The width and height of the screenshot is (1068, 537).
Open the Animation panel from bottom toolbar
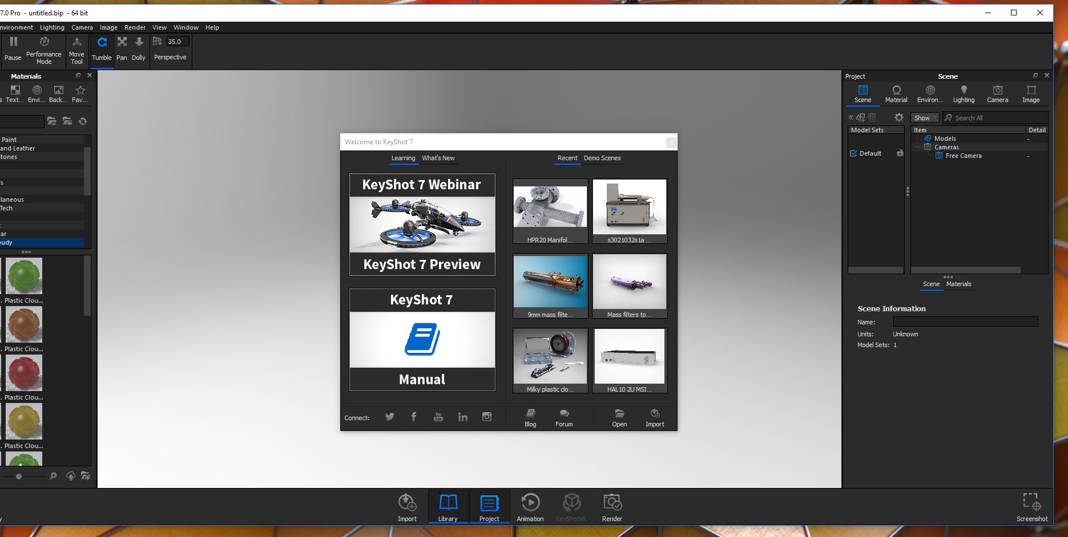(x=530, y=507)
